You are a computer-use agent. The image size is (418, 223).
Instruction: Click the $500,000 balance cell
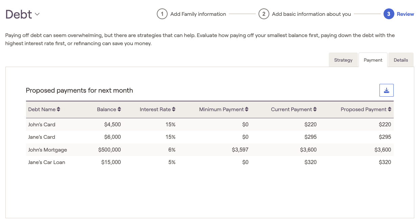pyautogui.click(x=109, y=150)
